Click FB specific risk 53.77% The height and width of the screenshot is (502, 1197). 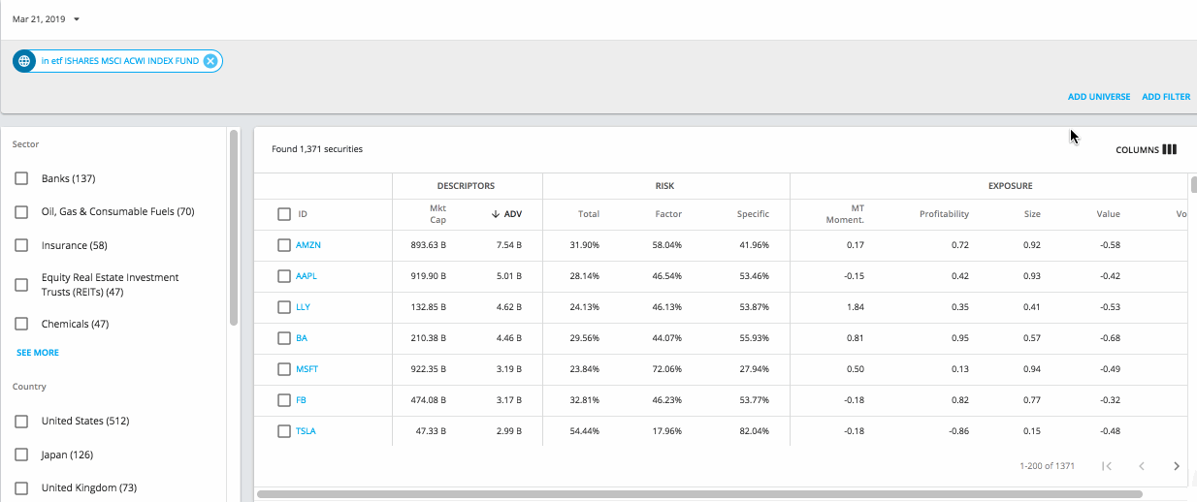754,400
